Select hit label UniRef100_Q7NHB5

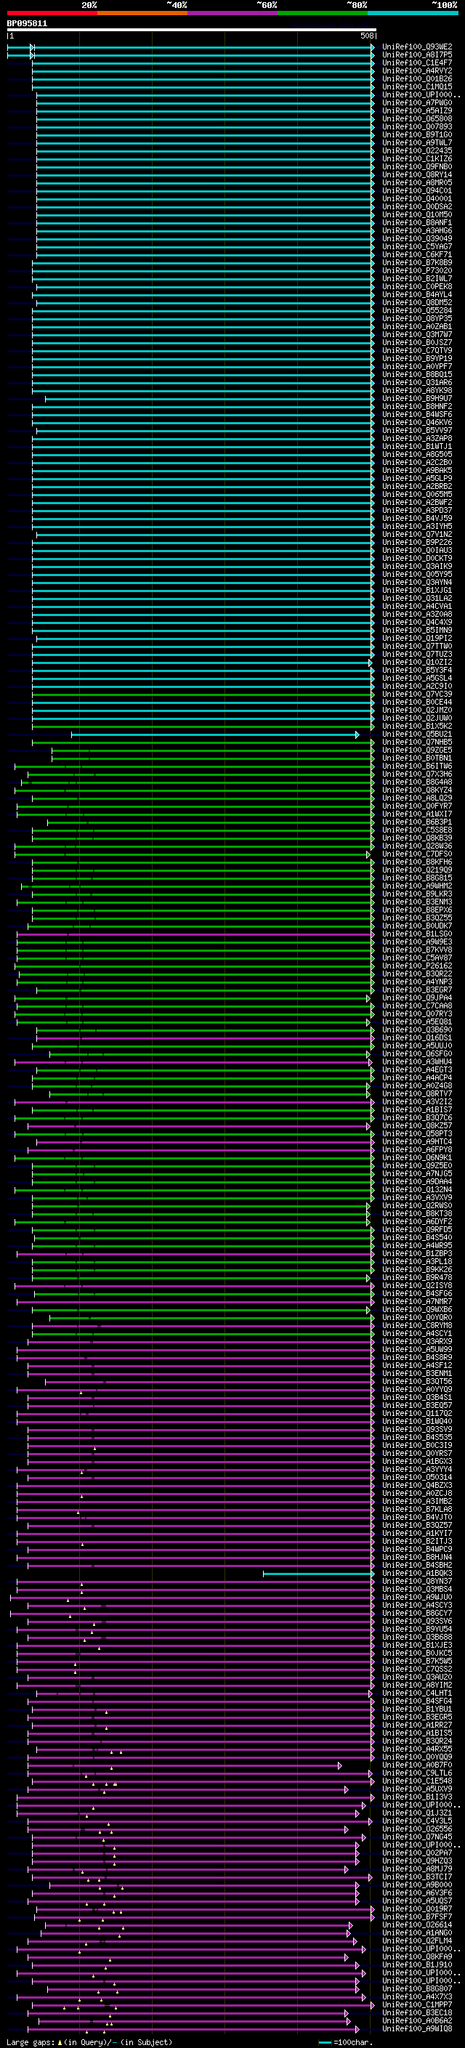point(417,742)
